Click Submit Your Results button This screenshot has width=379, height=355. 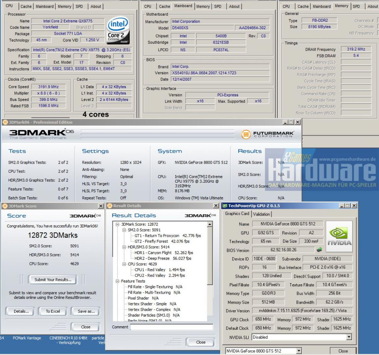[x=53, y=280]
